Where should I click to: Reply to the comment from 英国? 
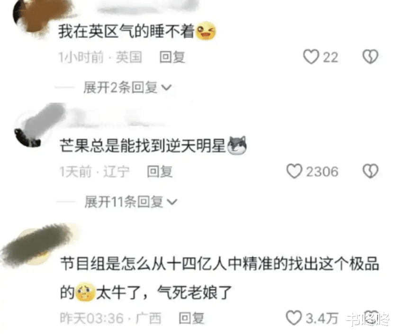tap(172, 57)
